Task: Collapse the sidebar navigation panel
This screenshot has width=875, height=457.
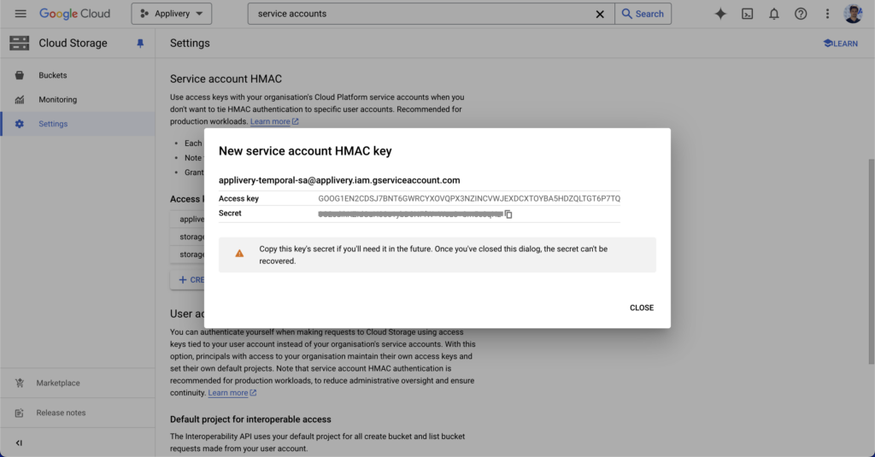Action: coord(19,443)
